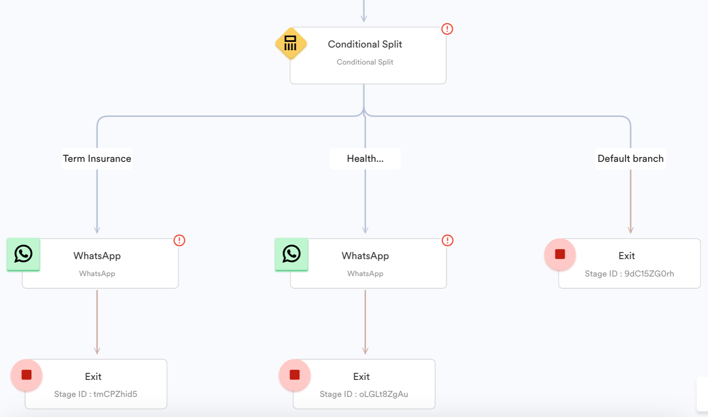This screenshot has width=708, height=417.
Task: View warning badge on Term Insurance WhatsApp node
Action: click(x=179, y=240)
